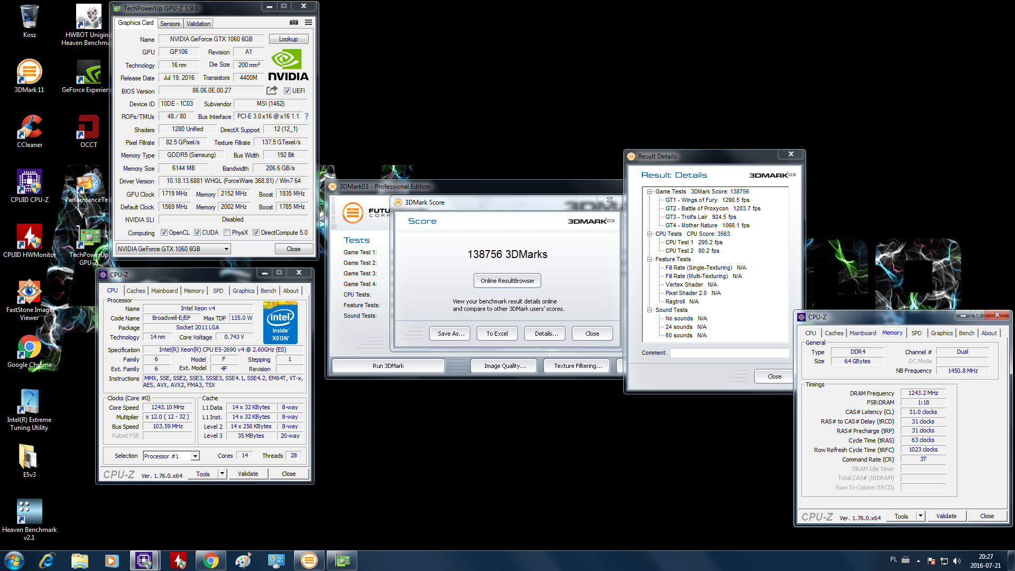This screenshot has height=571, width=1015.
Task: Toggle OpenCL checkbox in GPU-Z
Action: pos(164,233)
